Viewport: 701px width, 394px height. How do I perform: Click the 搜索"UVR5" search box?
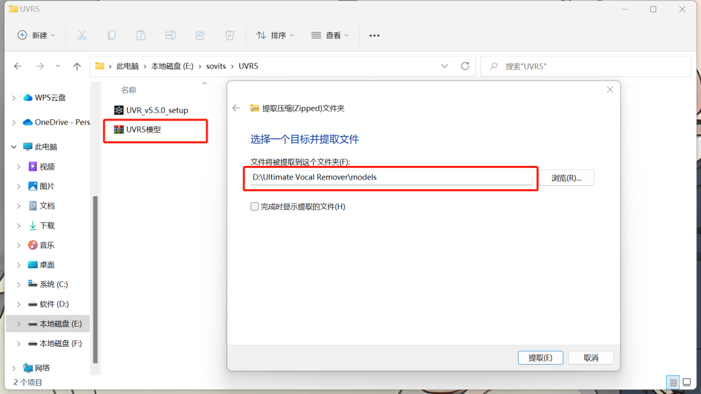click(585, 66)
